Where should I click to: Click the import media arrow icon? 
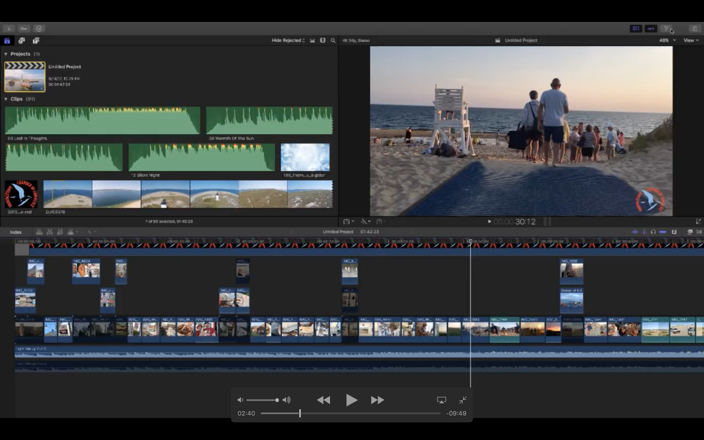tap(9, 29)
